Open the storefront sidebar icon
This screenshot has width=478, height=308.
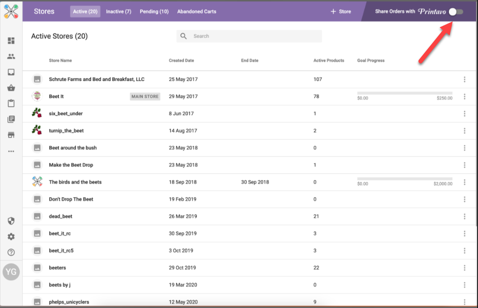(x=11, y=135)
